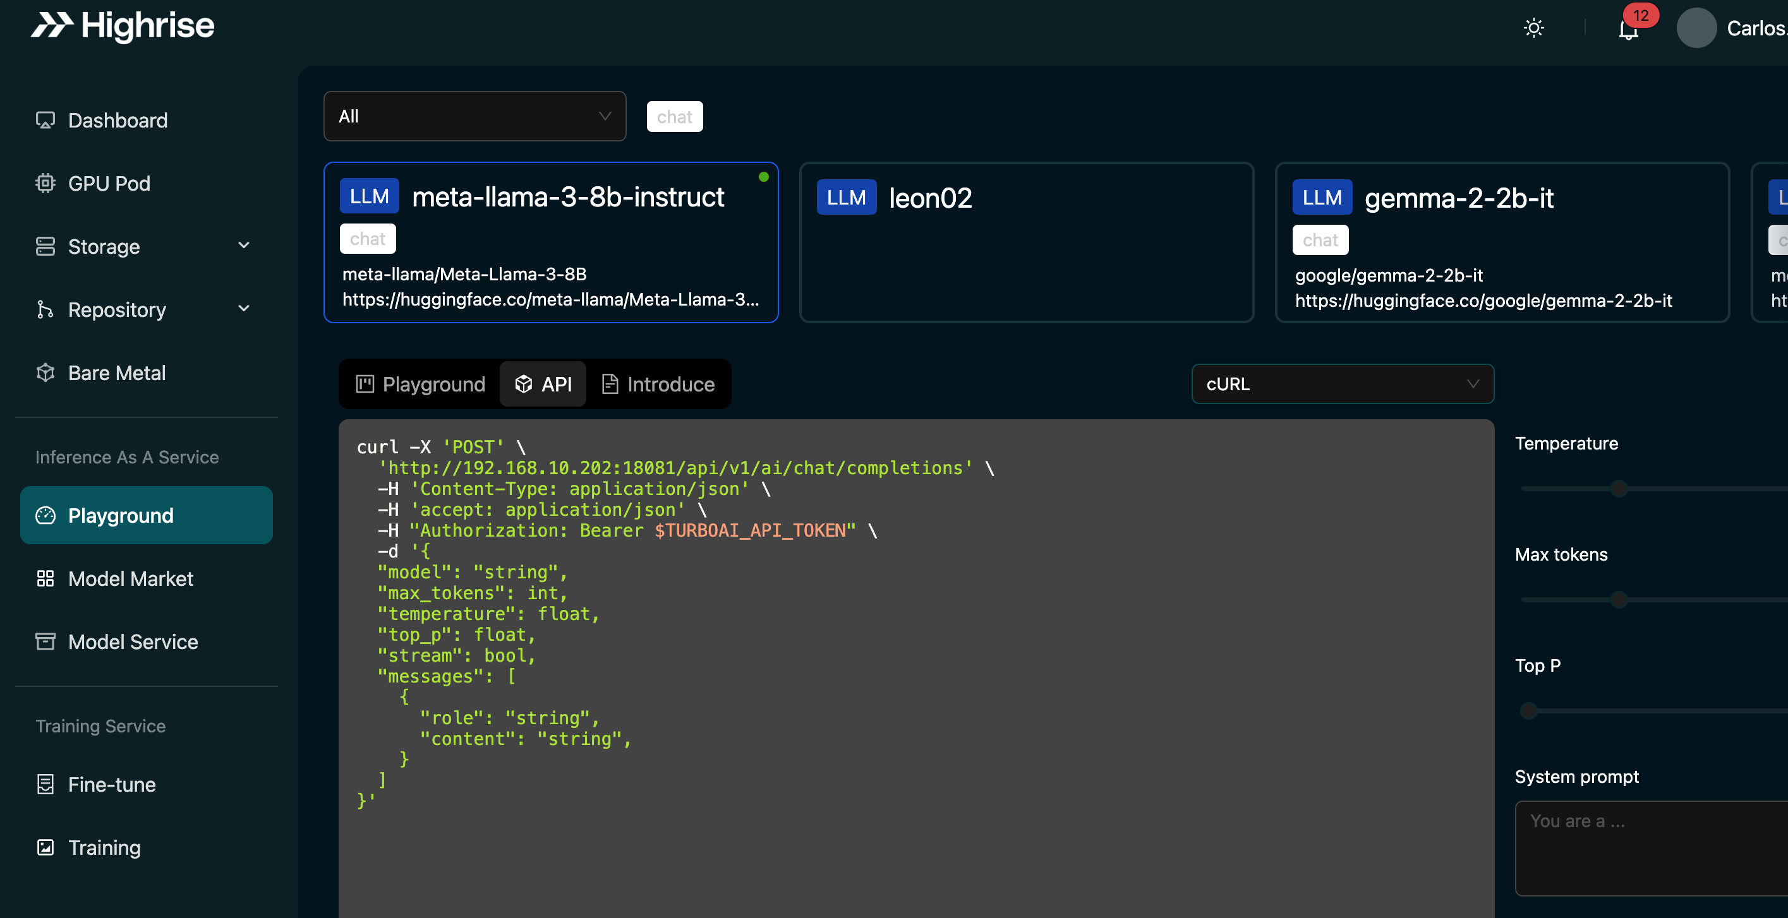Open the All model filter dropdown
Viewport: 1788px width, 918px height.
click(474, 117)
